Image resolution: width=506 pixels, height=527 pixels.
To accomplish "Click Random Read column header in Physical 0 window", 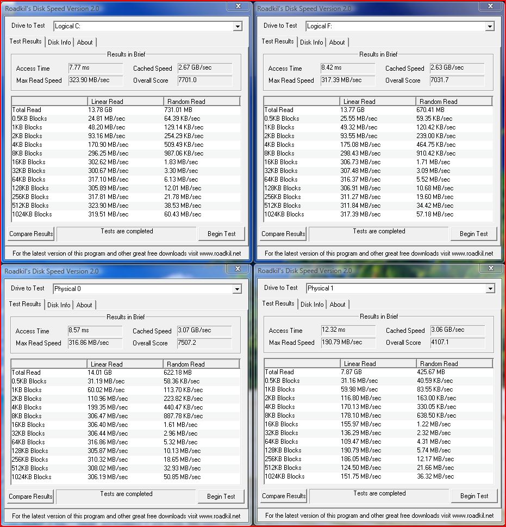I will coord(201,364).
